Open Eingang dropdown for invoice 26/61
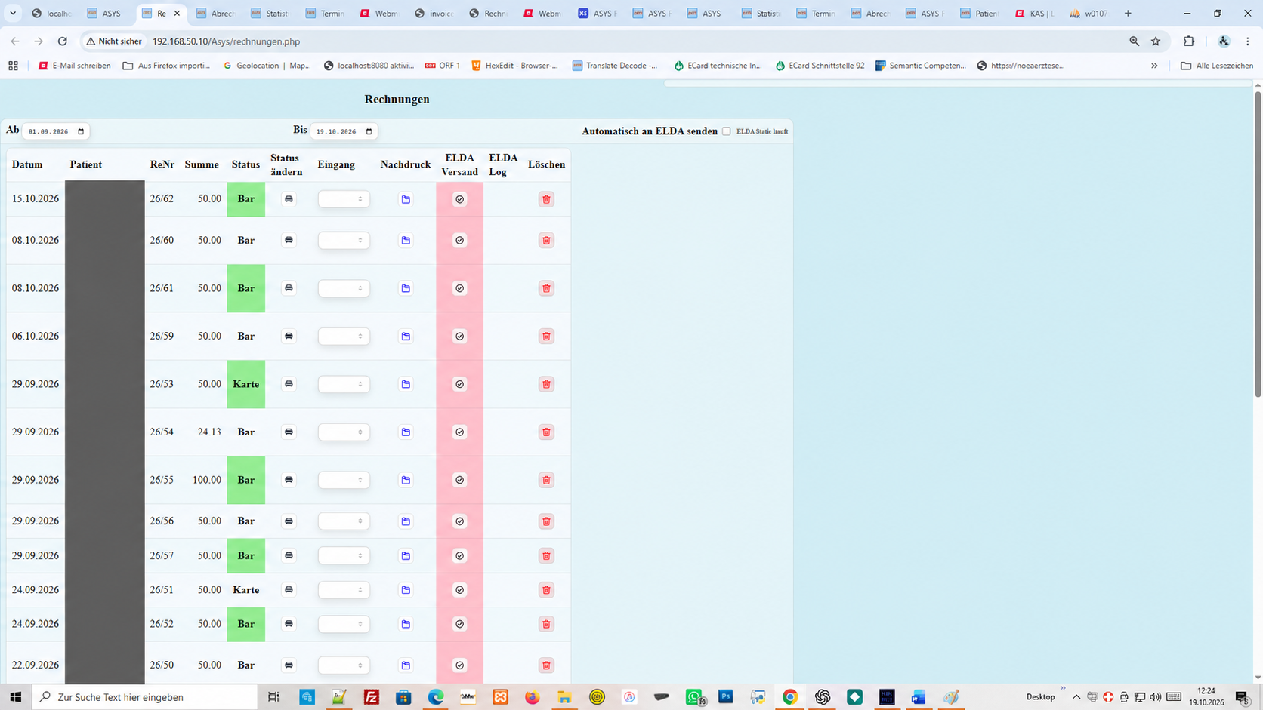 [x=344, y=288]
